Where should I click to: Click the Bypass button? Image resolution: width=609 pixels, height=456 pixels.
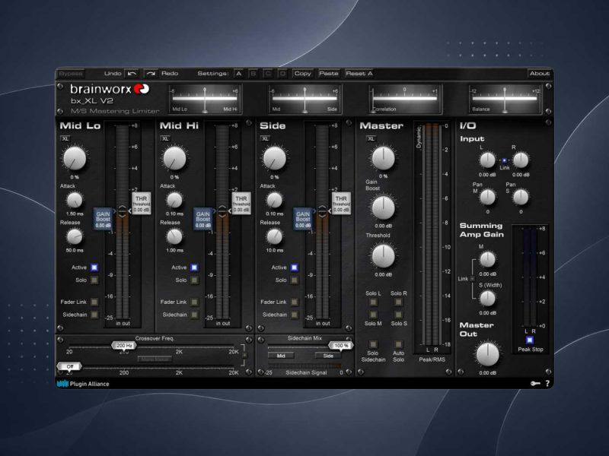(x=71, y=73)
